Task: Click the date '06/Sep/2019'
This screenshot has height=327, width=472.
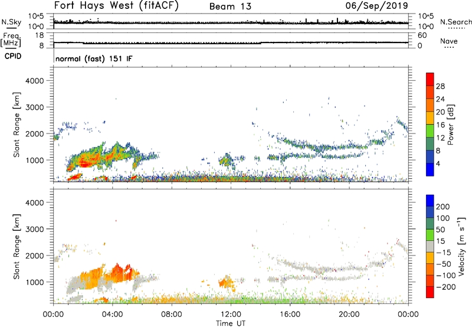Action: click(x=376, y=5)
